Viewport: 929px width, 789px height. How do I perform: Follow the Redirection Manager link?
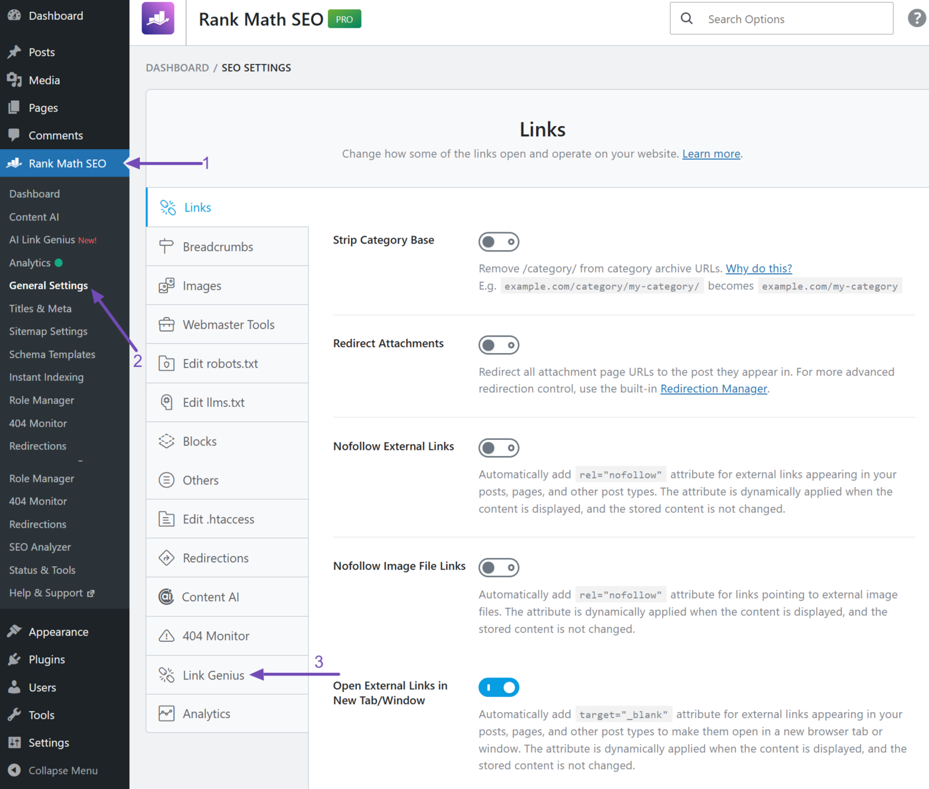[713, 389]
